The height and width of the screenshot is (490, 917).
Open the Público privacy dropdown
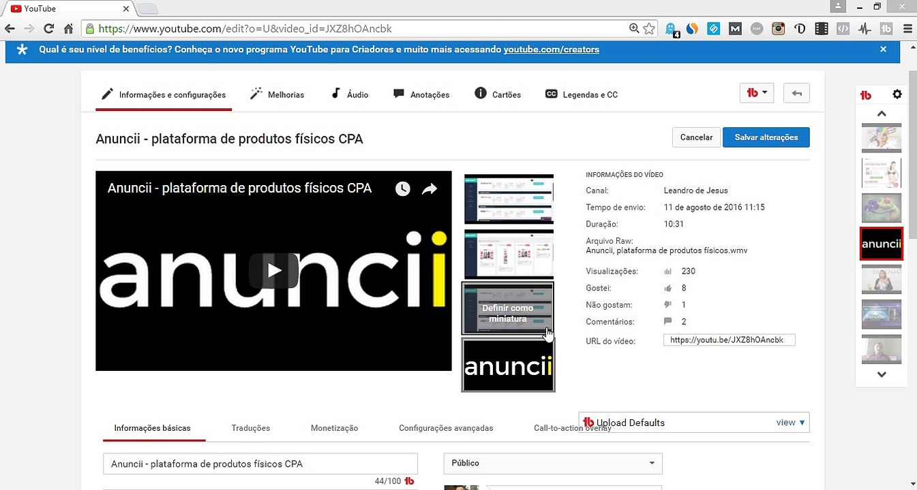click(x=553, y=463)
